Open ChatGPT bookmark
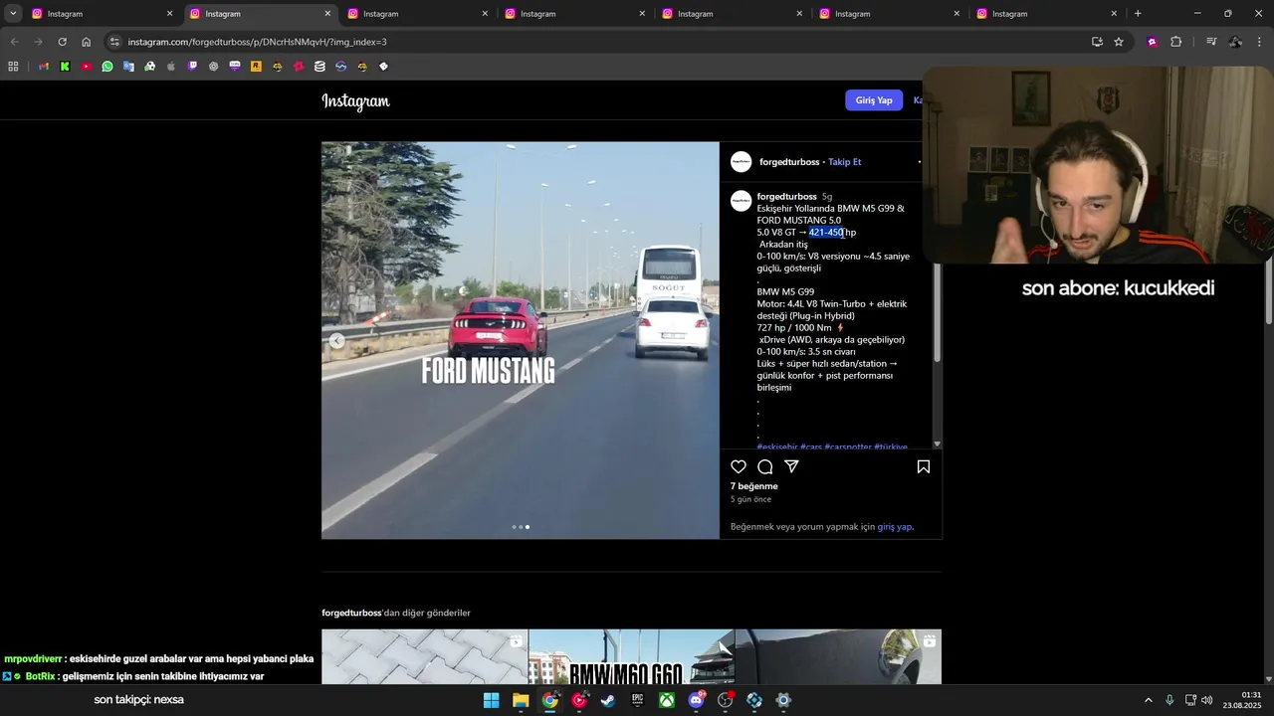This screenshot has height=716, width=1274. pyautogui.click(x=213, y=67)
